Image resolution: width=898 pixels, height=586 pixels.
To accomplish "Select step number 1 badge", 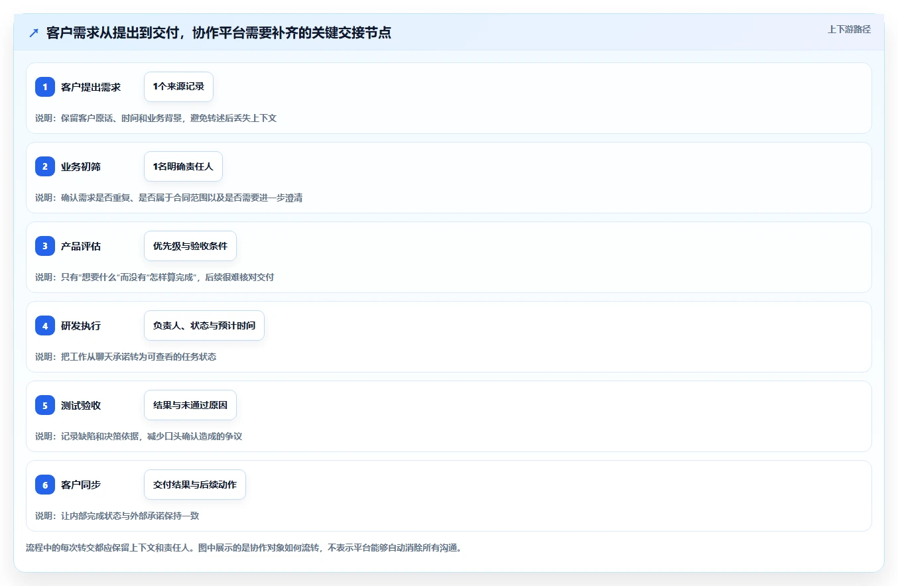I will (45, 87).
